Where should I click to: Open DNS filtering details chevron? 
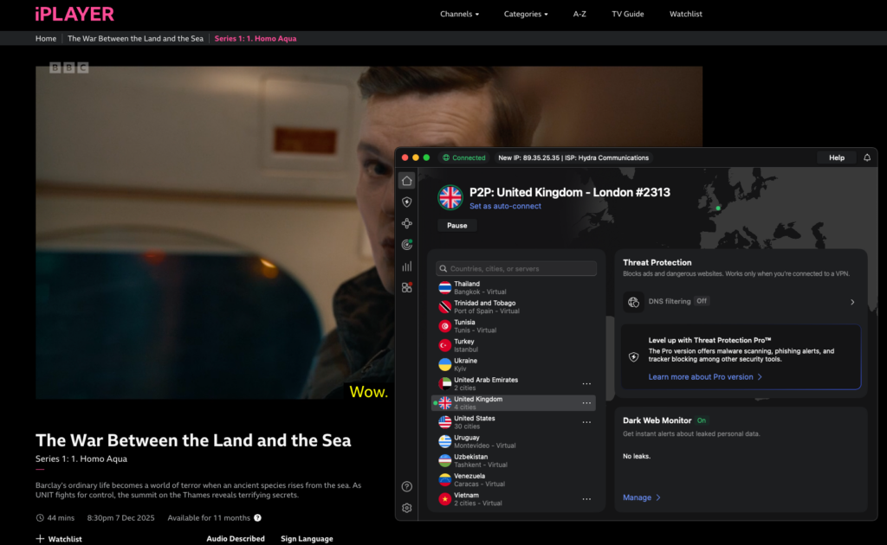(x=852, y=302)
